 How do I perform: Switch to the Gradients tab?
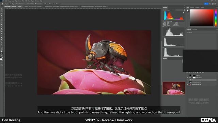tap(198, 8)
